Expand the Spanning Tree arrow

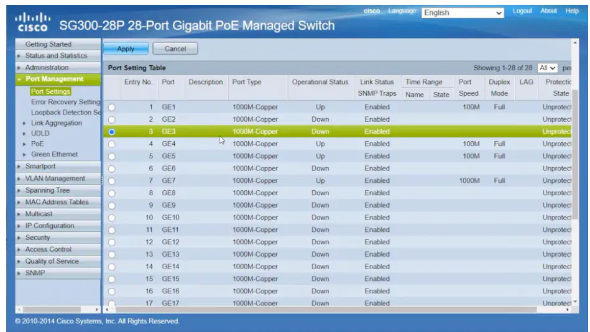click(19, 190)
